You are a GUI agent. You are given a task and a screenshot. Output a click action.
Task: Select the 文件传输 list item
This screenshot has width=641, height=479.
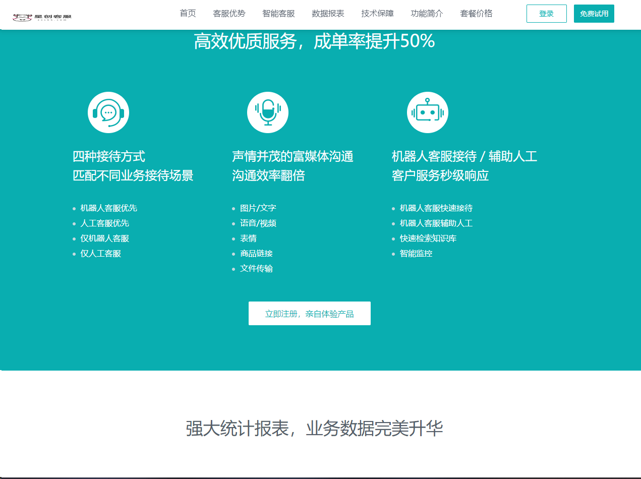(256, 269)
